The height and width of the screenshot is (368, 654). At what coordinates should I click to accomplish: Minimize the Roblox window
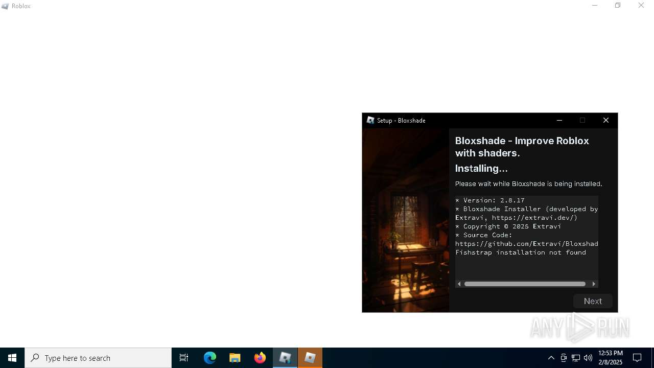[x=595, y=6]
